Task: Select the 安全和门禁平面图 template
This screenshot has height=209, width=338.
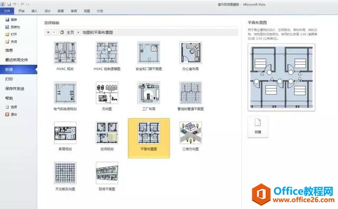Action: coord(149,56)
